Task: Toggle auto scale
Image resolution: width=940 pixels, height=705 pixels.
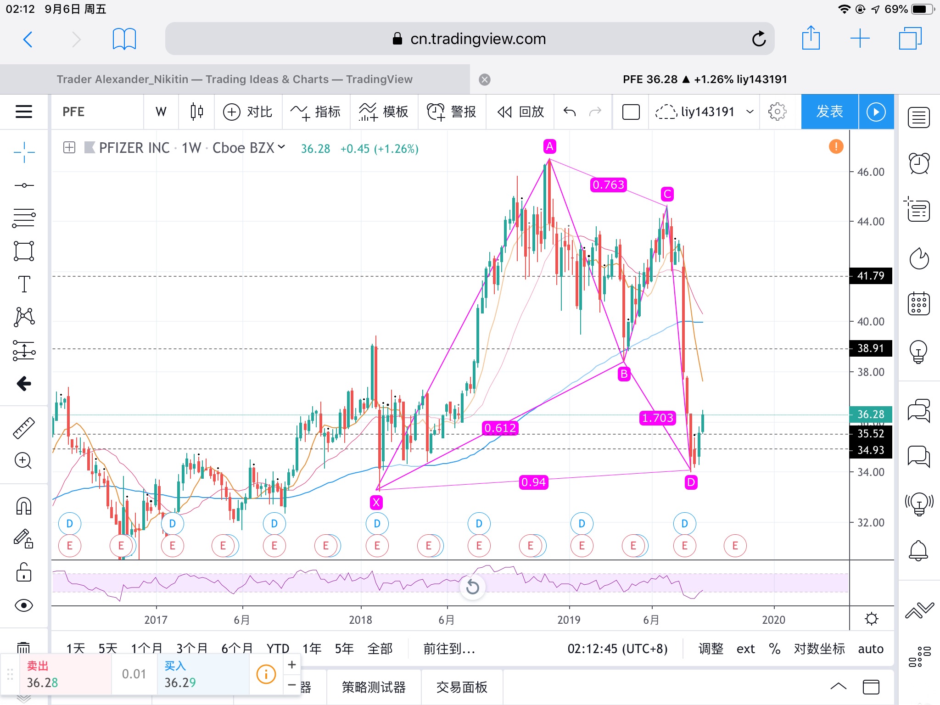Action: click(871, 649)
